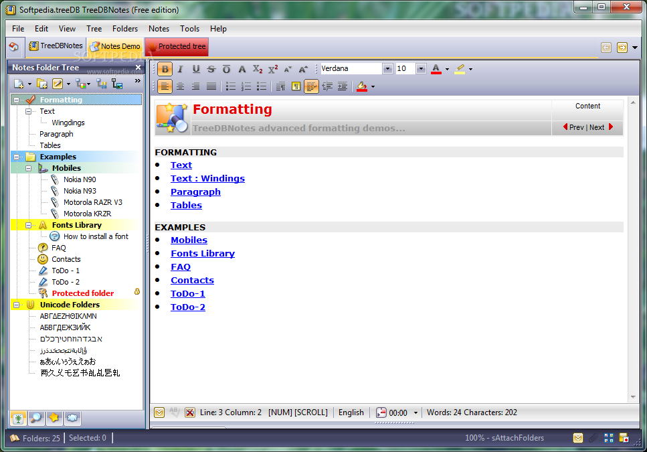The image size is (647, 452).
Task: Click English language status indicator
Action: click(351, 412)
